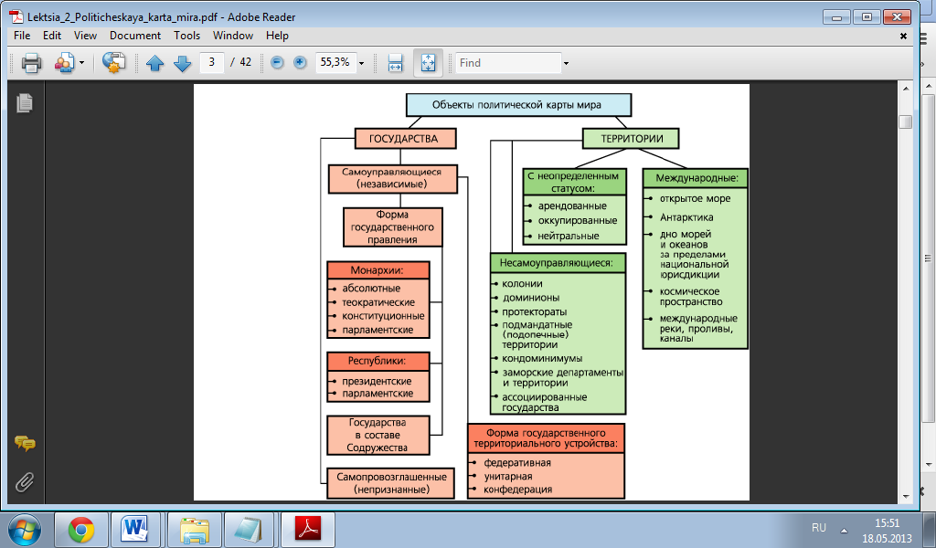Go to previous page with up arrow
This screenshot has height=548, width=936.
pos(155,63)
